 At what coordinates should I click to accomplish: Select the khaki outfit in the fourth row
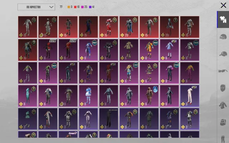tap(68, 96)
